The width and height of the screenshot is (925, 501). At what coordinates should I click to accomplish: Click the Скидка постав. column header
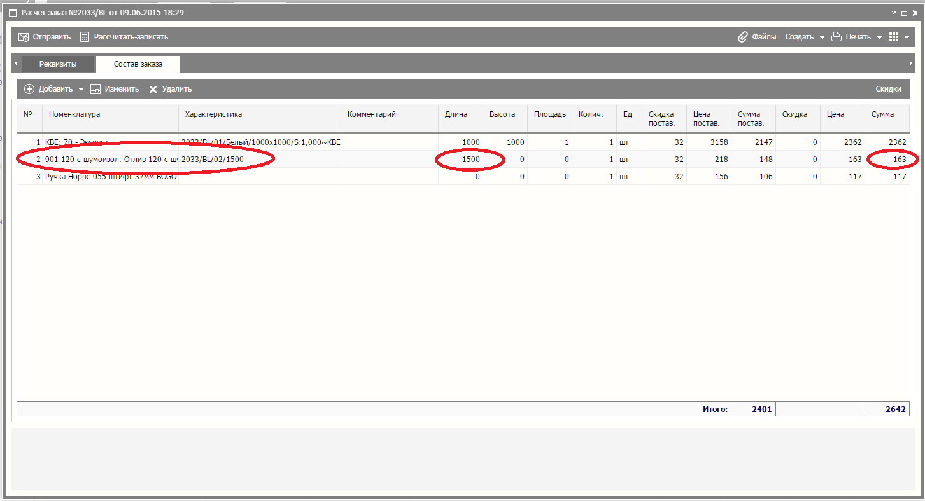click(664, 118)
